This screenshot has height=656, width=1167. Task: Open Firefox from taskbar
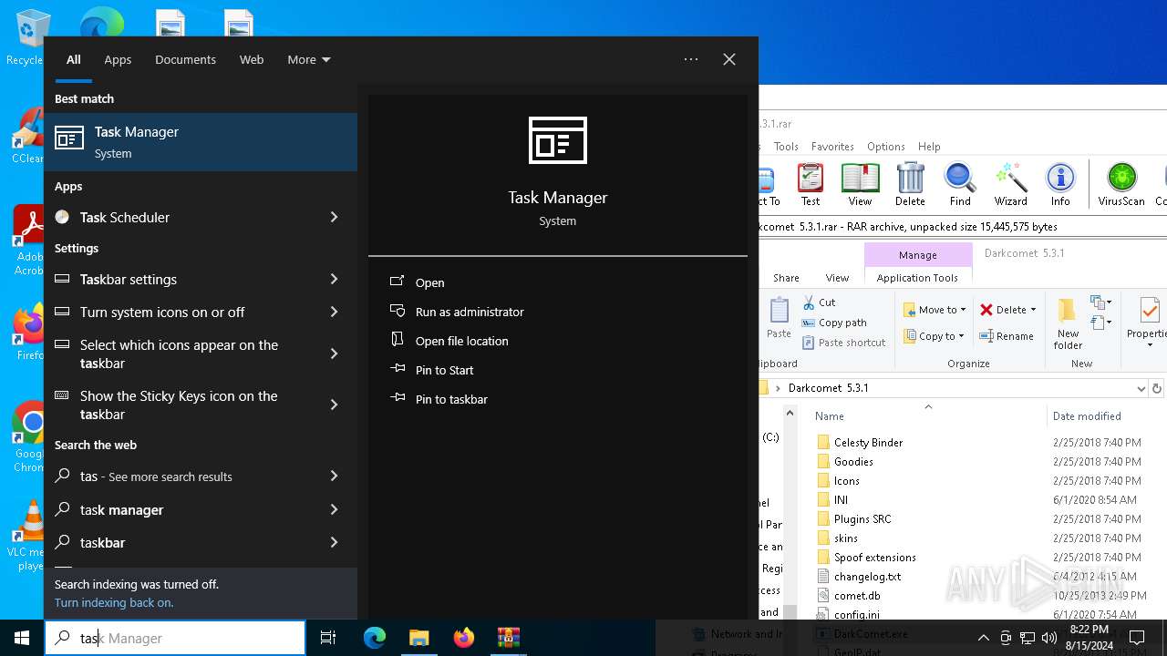tap(464, 638)
